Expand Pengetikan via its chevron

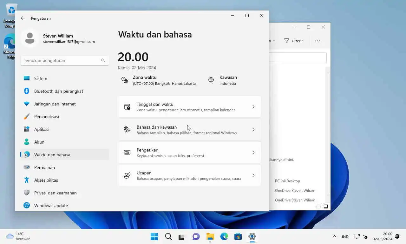pos(253,152)
